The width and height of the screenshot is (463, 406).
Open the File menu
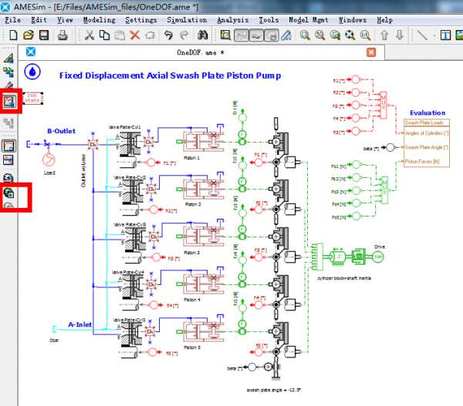(12, 20)
